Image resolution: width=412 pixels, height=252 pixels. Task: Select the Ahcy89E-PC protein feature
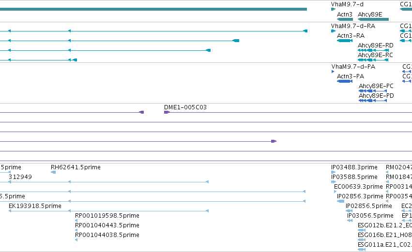[x=373, y=91]
